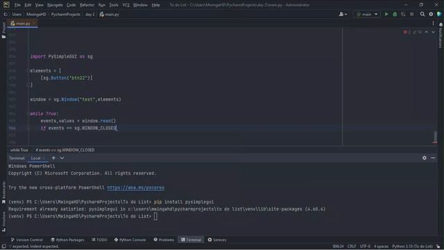Screen dimensions: 444x250
Task: Click 'while True' code breadcrumb
Action: [x=19, y=150]
